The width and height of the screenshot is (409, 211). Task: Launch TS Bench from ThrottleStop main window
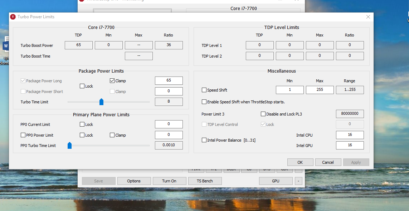click(205, 181)
